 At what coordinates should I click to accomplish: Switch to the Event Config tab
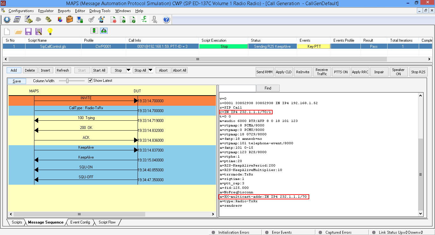click(x=80, y=222)
